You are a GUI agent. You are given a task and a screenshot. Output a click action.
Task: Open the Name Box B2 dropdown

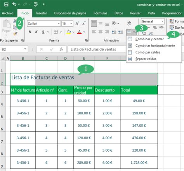[x=25, y=49]
